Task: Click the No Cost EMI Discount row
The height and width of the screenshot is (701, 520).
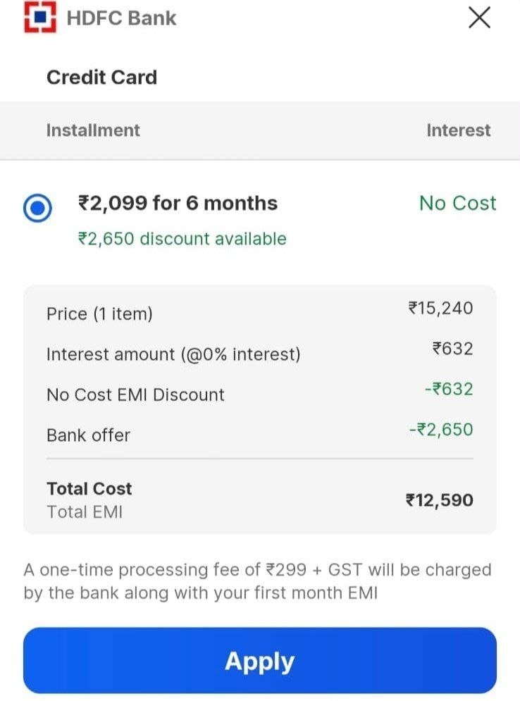Action: pyautogui.click(x=260, y=392)
